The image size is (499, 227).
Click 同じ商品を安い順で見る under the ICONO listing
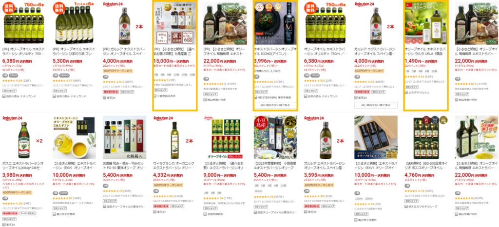click(x=275, y=105)
